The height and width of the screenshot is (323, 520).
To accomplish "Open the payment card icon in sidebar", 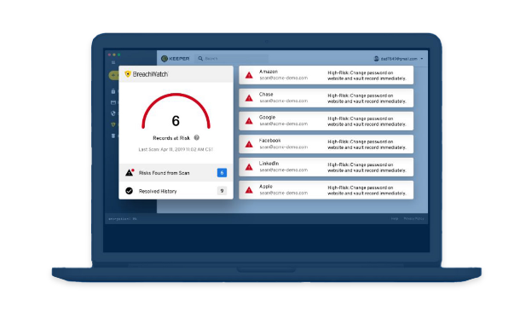I will tap(113, 102).
